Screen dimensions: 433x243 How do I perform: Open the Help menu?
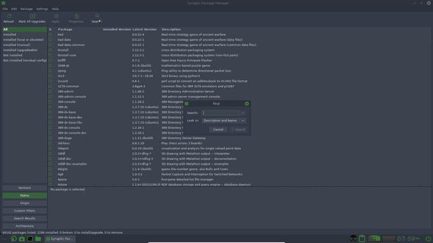[x=55, y=9]
